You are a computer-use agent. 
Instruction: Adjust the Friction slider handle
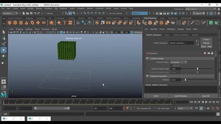pos(185,80)
